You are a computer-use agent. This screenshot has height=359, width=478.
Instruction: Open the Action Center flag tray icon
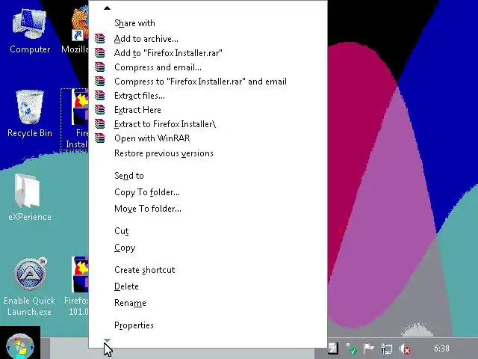click(x=369, y=348)
